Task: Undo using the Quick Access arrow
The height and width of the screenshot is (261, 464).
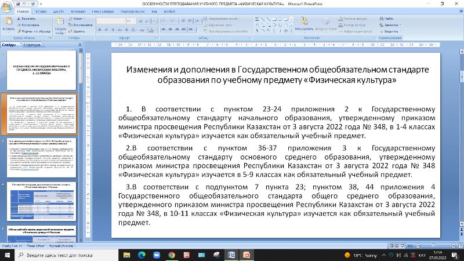Action: 24,4
